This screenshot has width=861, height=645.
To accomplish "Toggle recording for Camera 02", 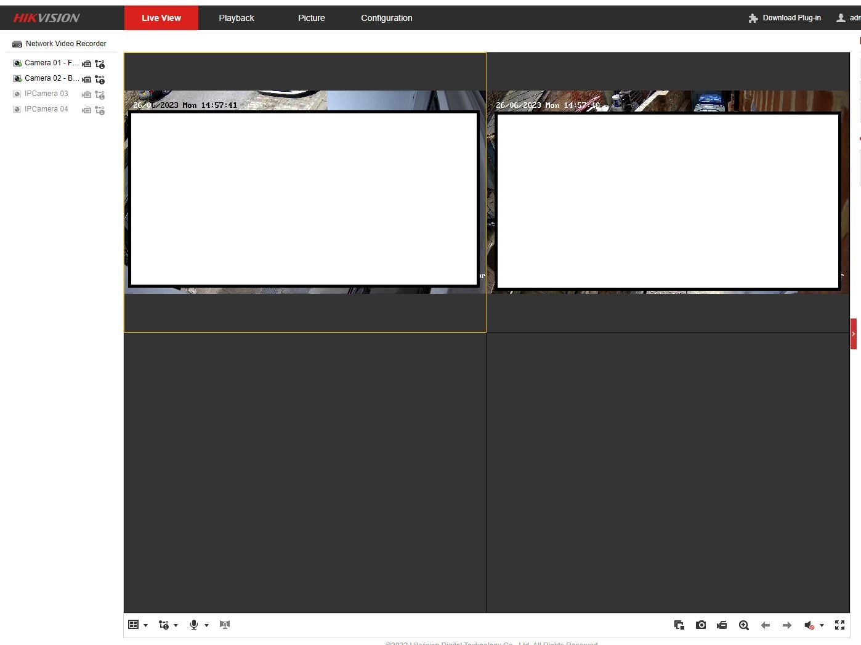I will 86,79.
